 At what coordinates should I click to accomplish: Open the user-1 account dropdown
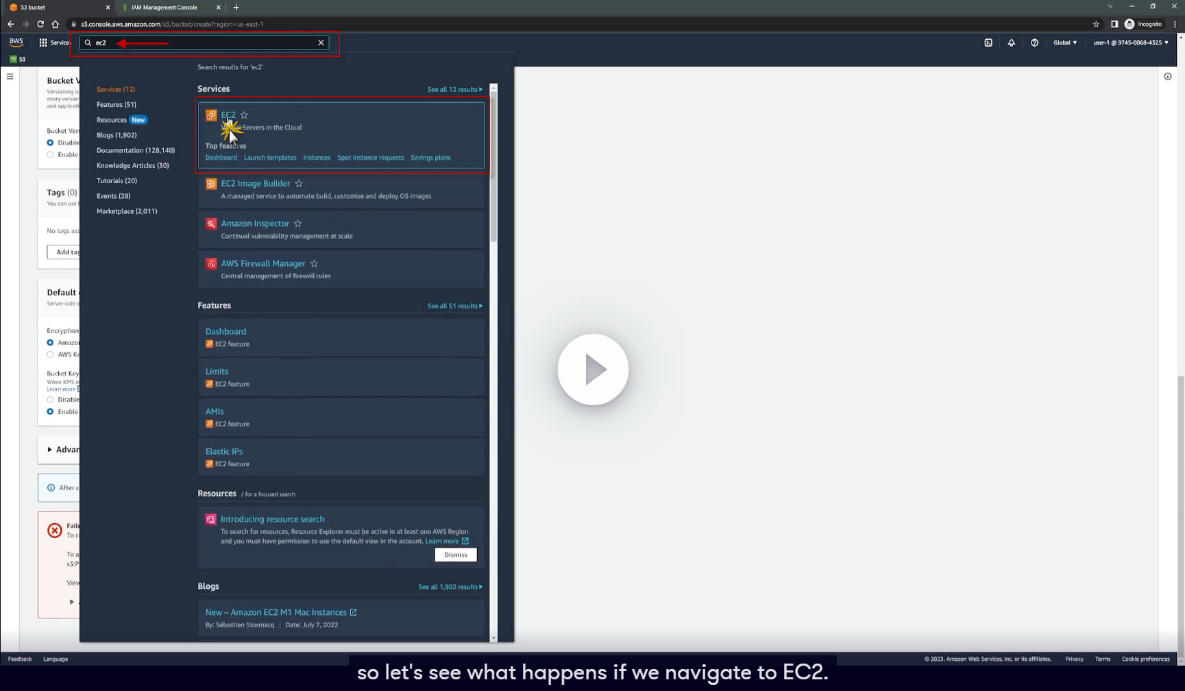point(1131,43)
